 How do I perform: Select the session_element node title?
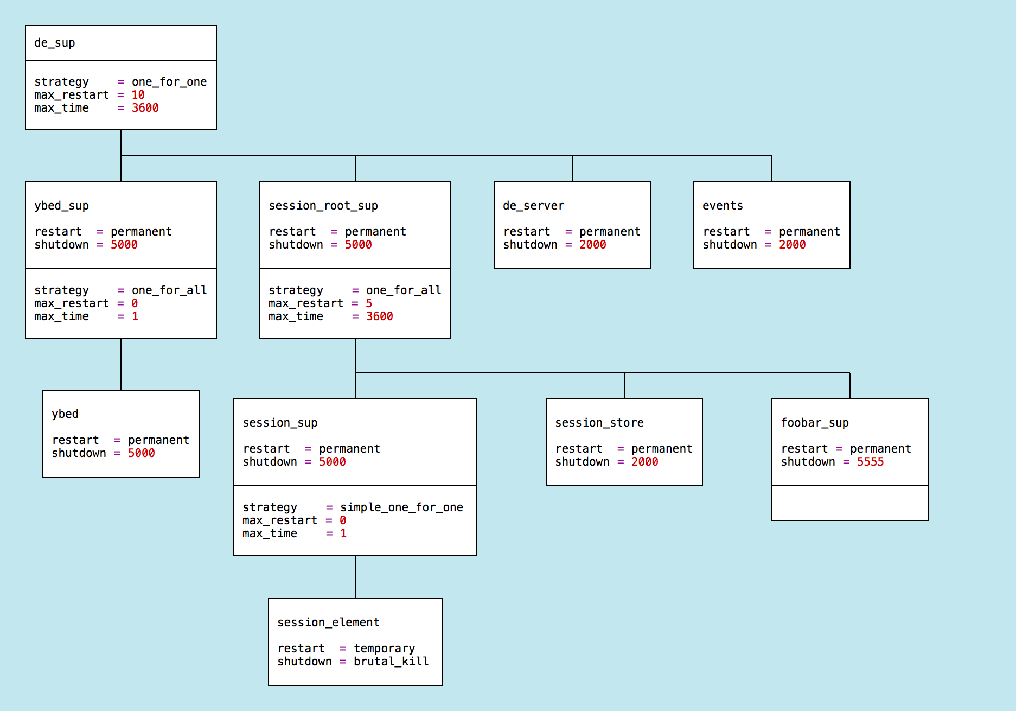coord(328,623)
